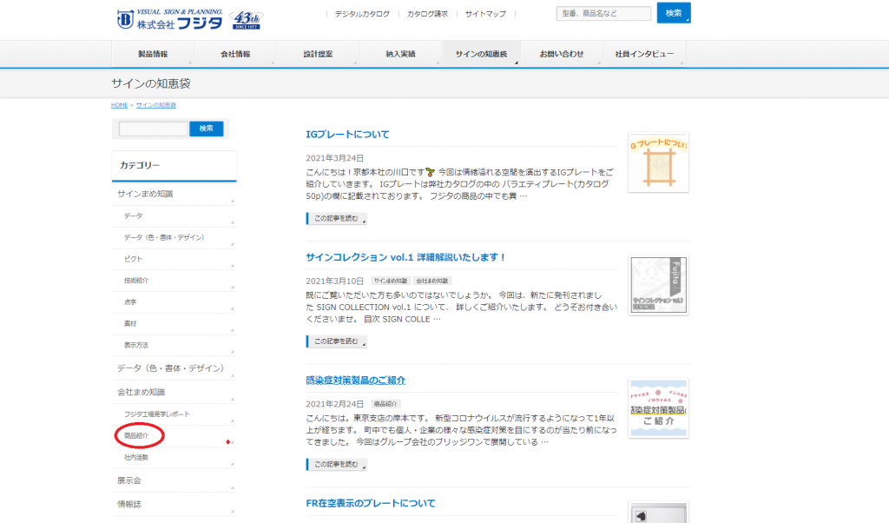889x523 pixels.
Task: Click the sidebar 検索 button
Action: tap(207, 129)
